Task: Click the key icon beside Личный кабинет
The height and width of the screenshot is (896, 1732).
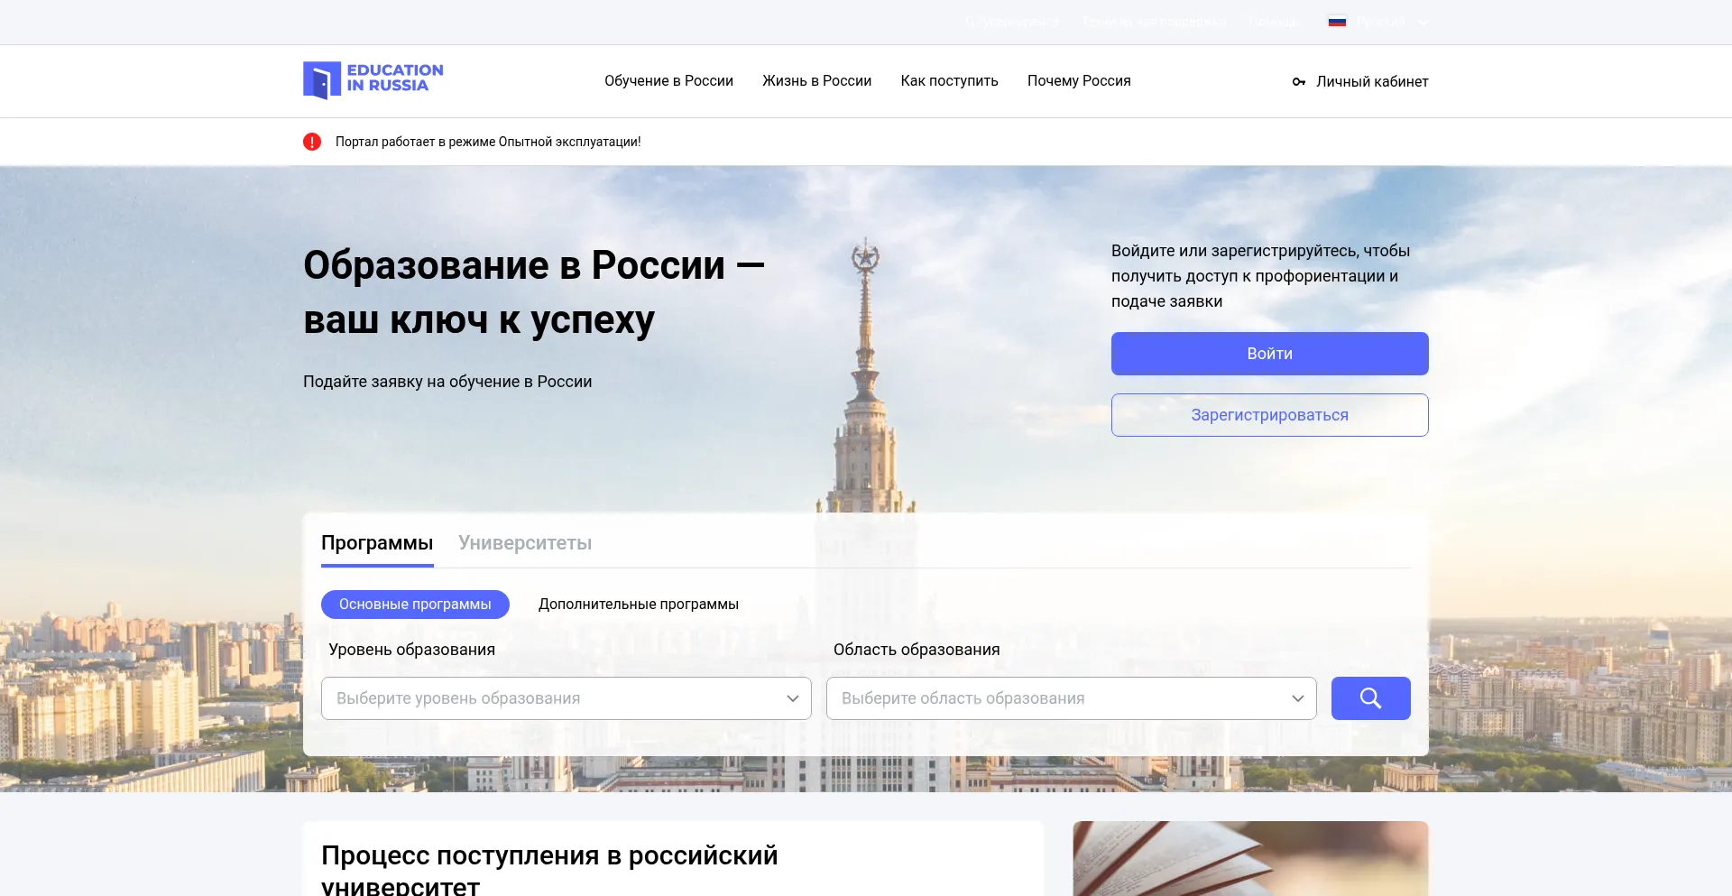Action: (1298, 82)
